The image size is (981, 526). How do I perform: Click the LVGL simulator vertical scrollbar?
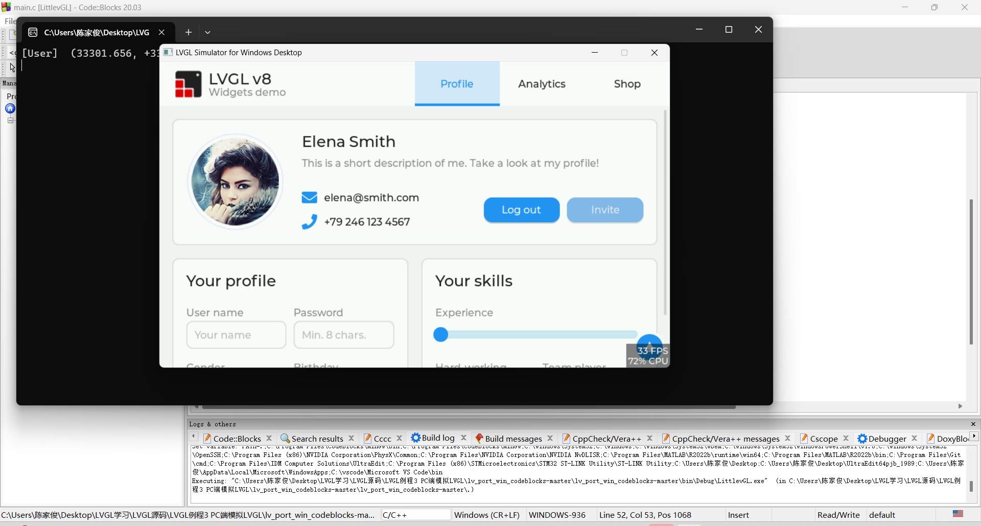665,212
